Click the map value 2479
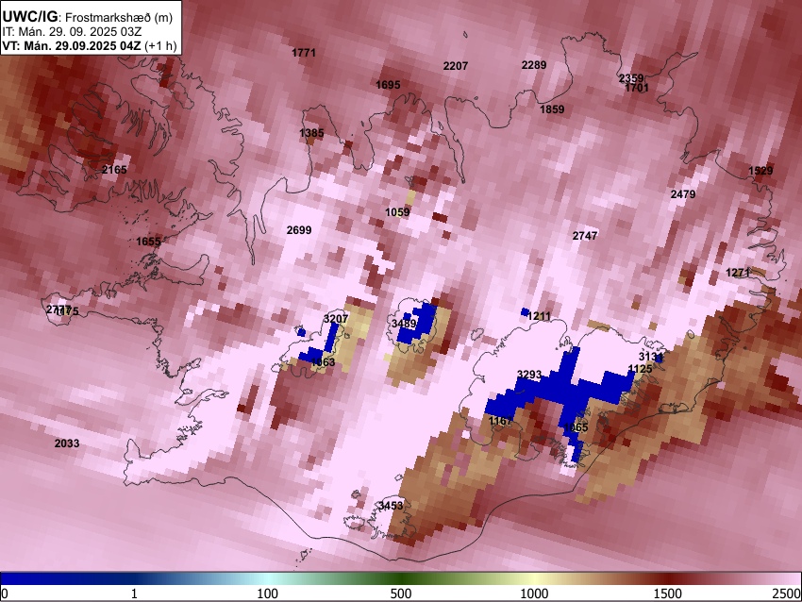The height and width of the screenshot is (602, 802). (x=683, y=194)
